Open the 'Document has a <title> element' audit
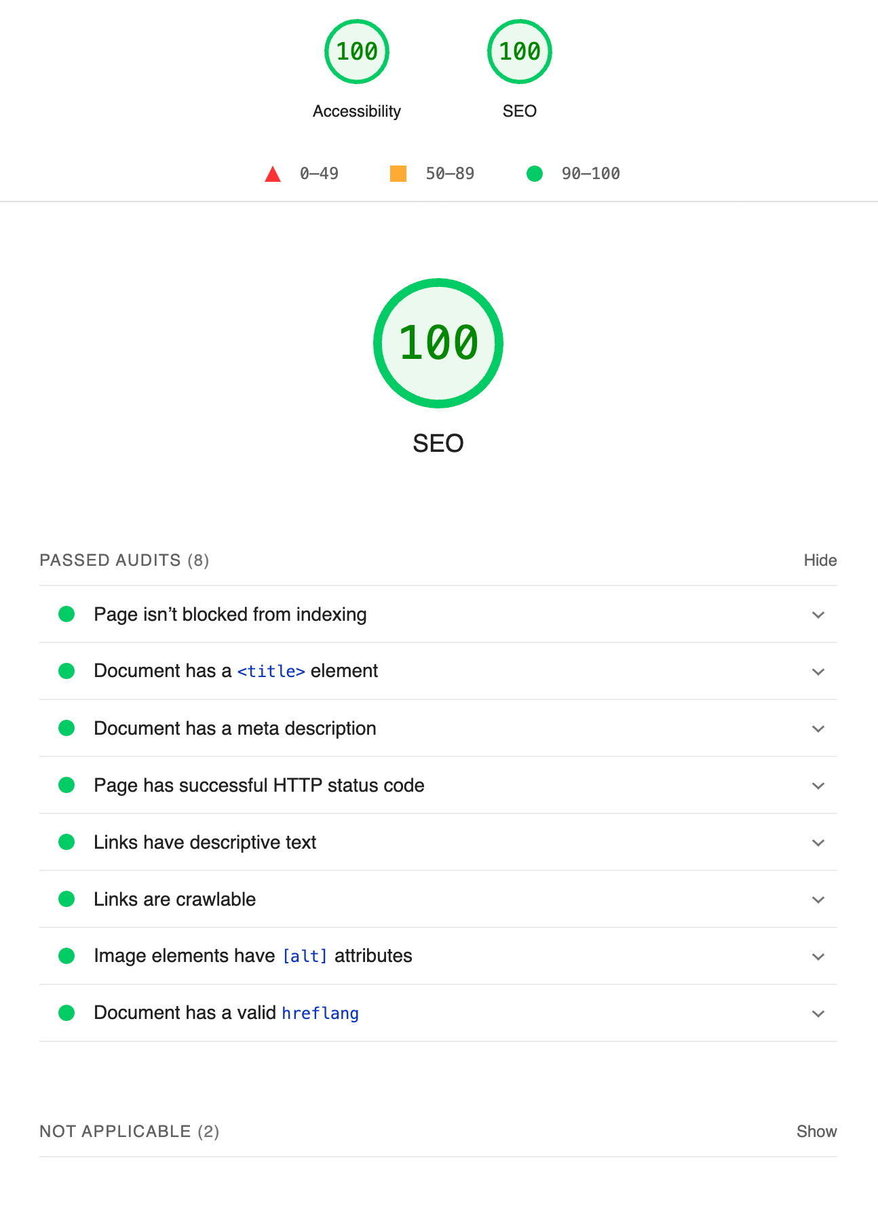878x1213 pixels. click(236, 671)
